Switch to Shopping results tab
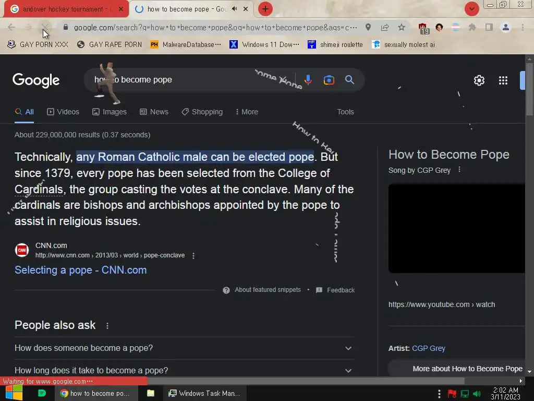The image size is (534, 401). coord(202,112)
